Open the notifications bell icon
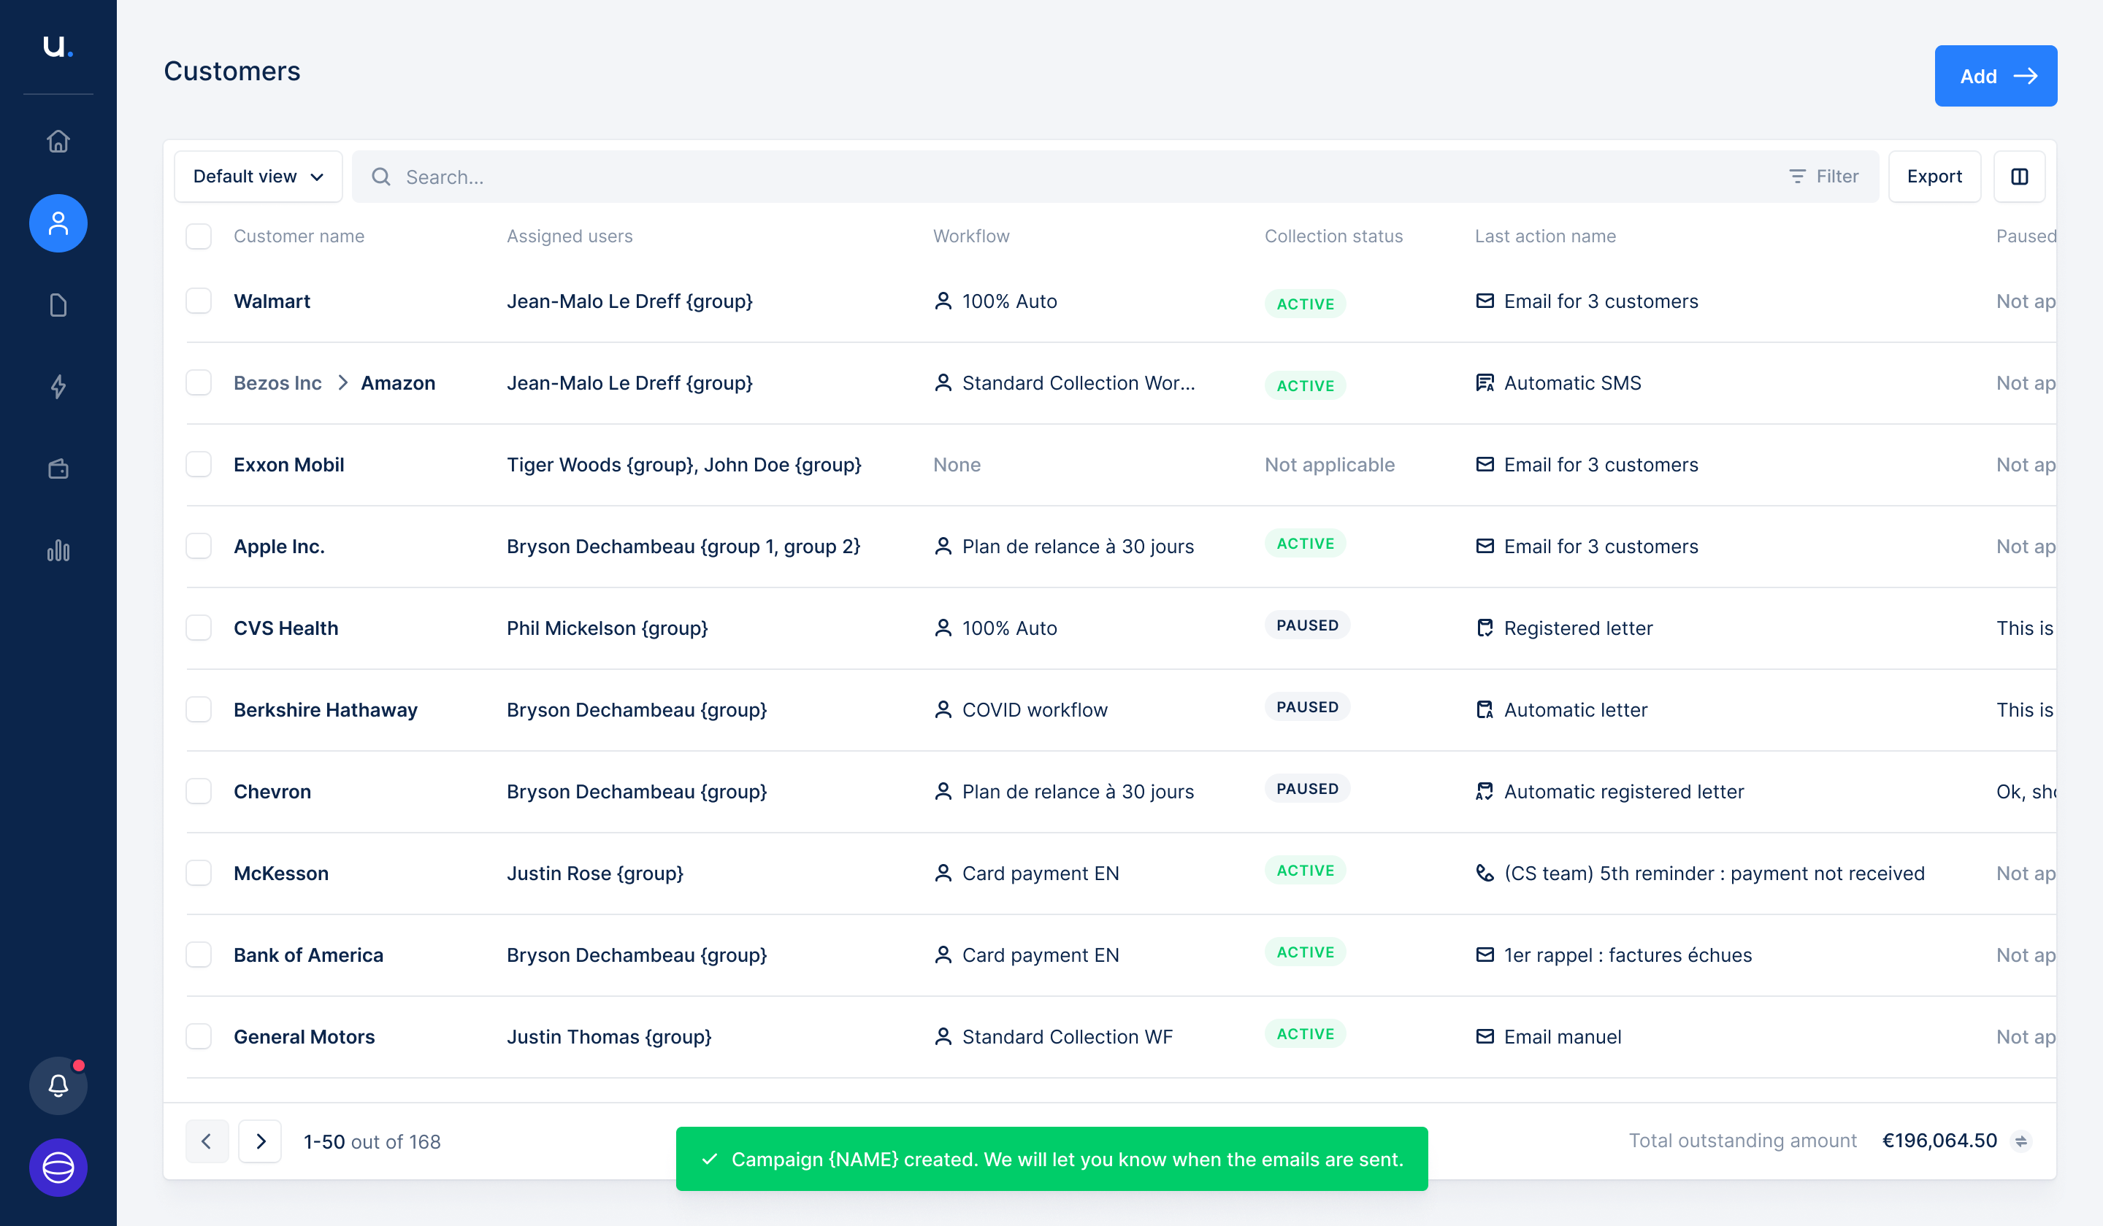The image size is (2103, 1226). tap(58, 1085)
